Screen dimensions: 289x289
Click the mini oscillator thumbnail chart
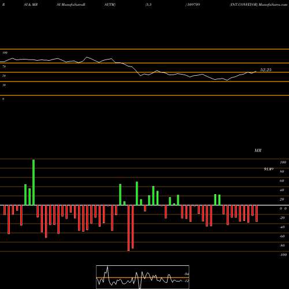(x=143, y=277)
